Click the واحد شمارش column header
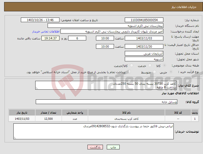Image resolution: width=203 pixels, height=154 pixels. pos(75,113)
